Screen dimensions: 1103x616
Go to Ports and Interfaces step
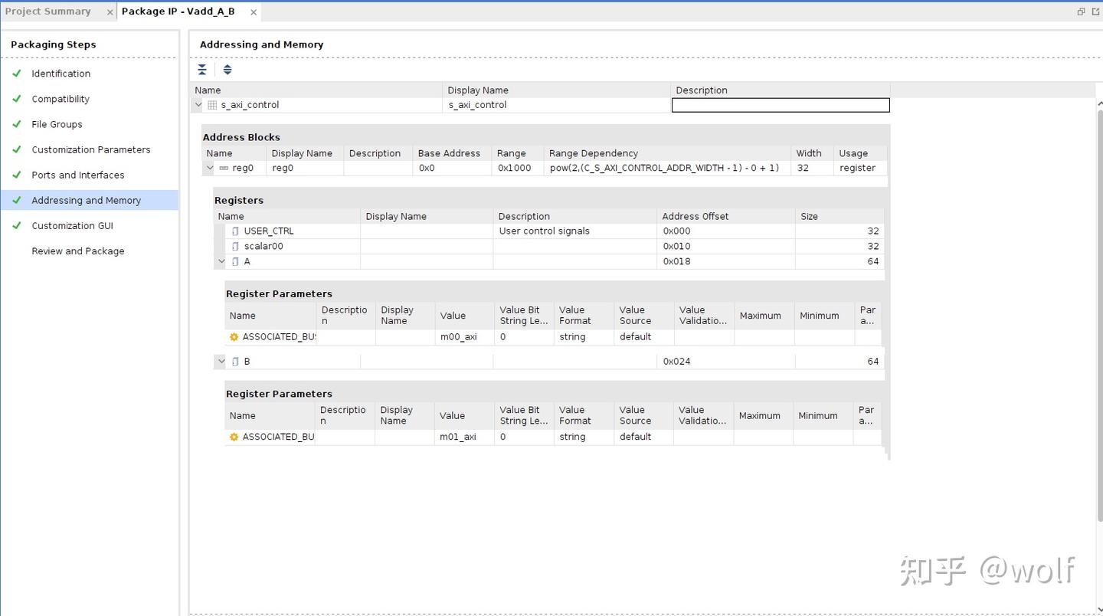pyautogui.click(x=77, y=175)
